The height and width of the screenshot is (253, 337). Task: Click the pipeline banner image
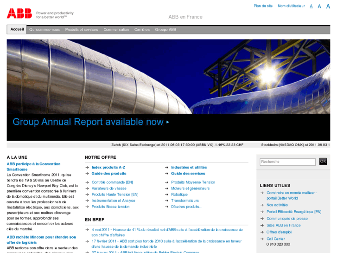point(169,77)
